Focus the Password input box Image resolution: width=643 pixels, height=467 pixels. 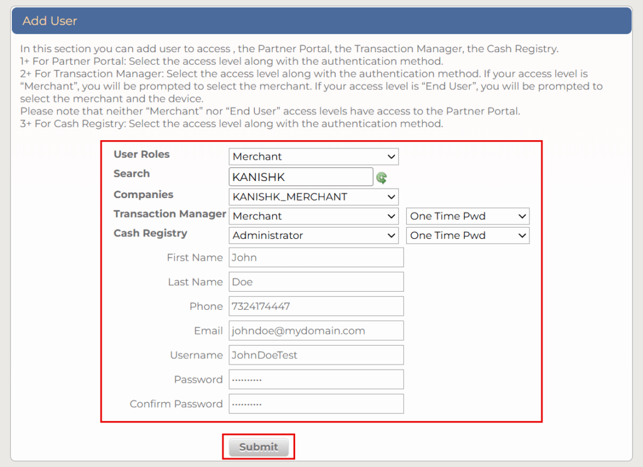[316, 380]
